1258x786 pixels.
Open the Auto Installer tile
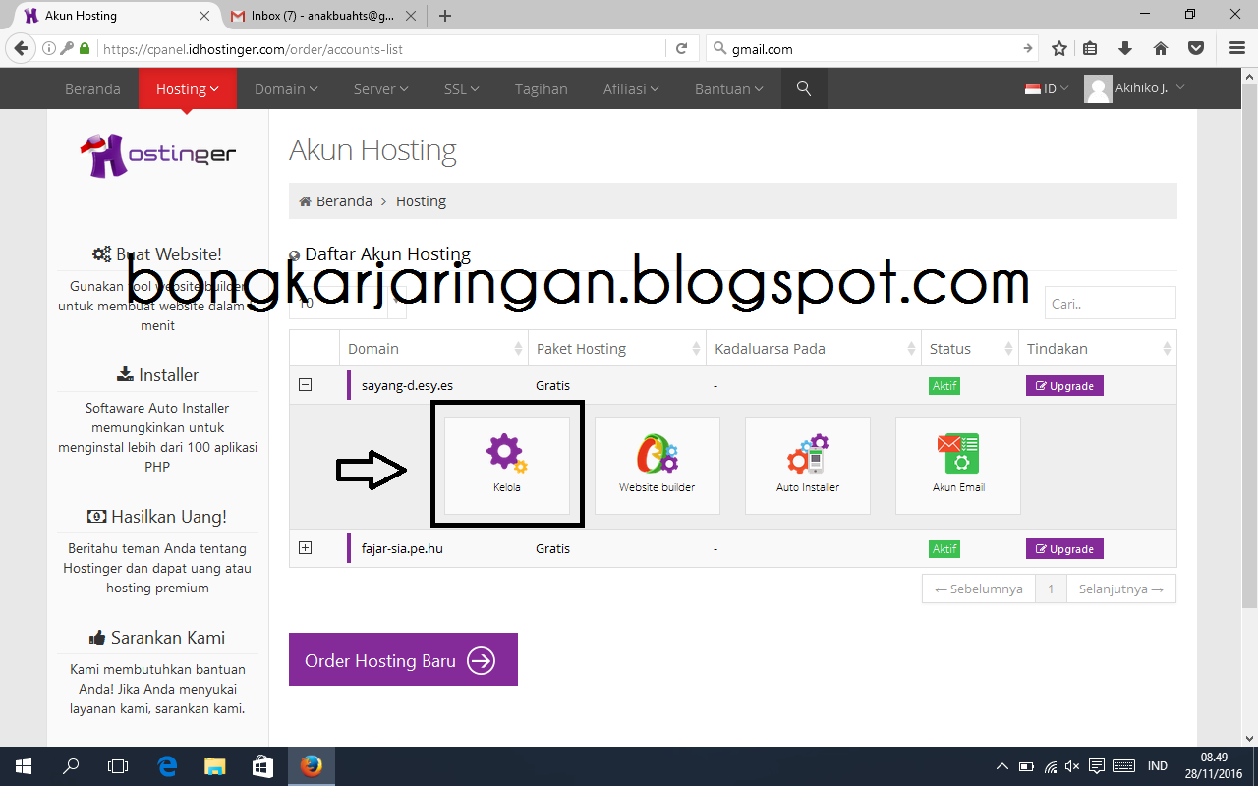(x=808, y=465)
